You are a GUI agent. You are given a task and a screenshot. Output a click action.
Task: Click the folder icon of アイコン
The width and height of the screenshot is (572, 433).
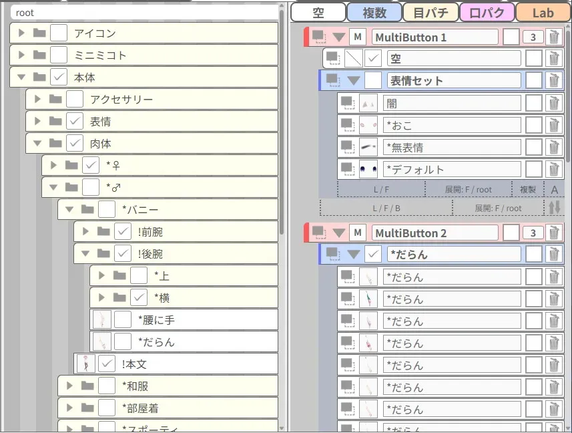point(39,33)
